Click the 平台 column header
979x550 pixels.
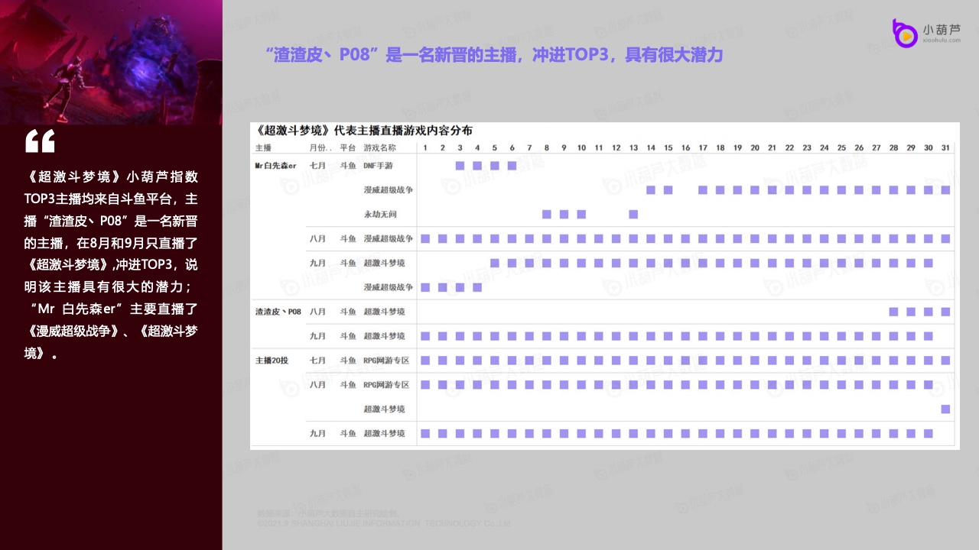348,147
